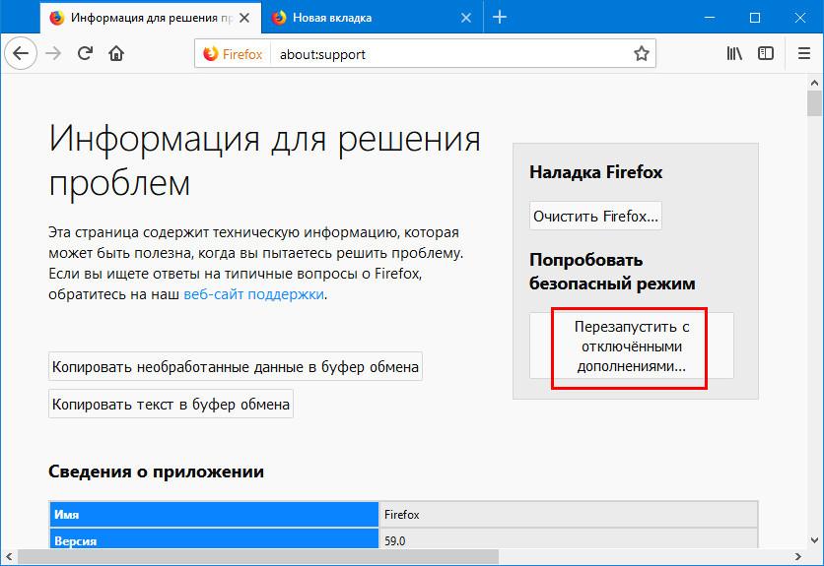Screen dimensions: 824x566
Task: Maximize the Firefox window
Action: 755,18
